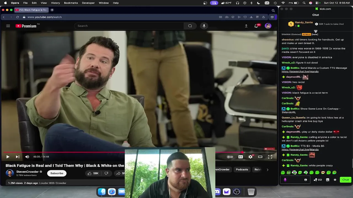
Task: Reload the page in Opera
Action: [x=17, y=17]
